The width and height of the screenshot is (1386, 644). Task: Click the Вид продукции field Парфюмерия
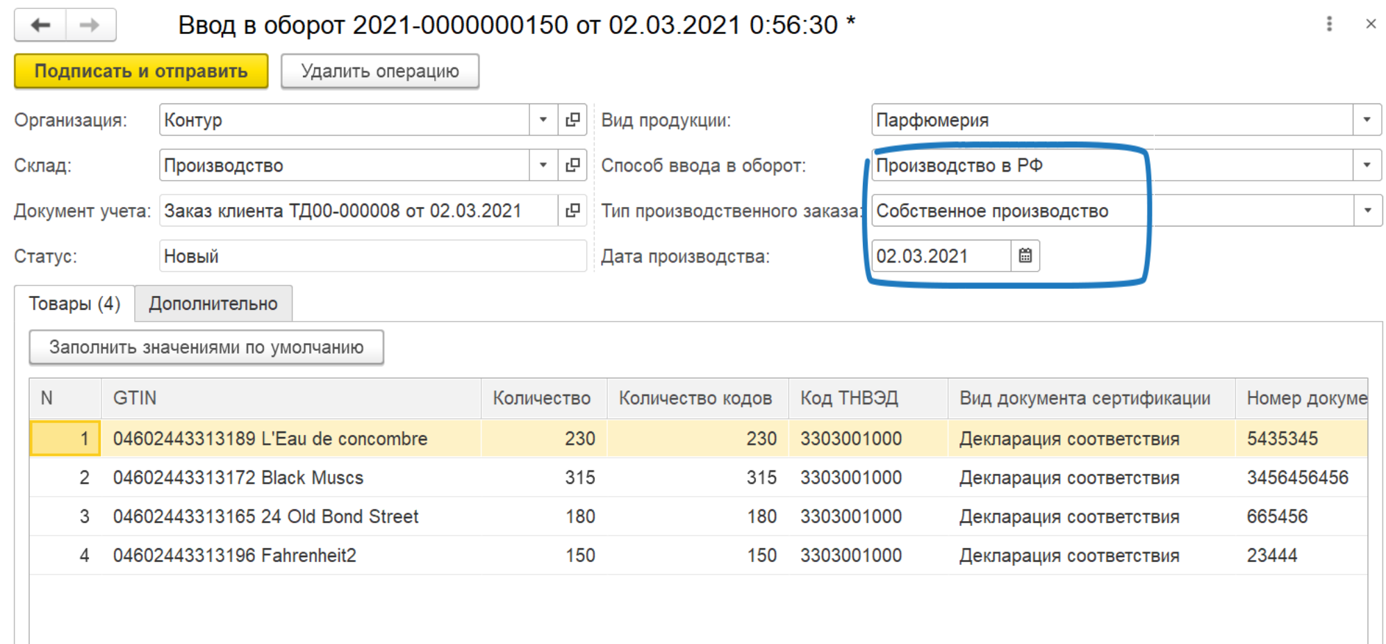(x=1112, y=120)
